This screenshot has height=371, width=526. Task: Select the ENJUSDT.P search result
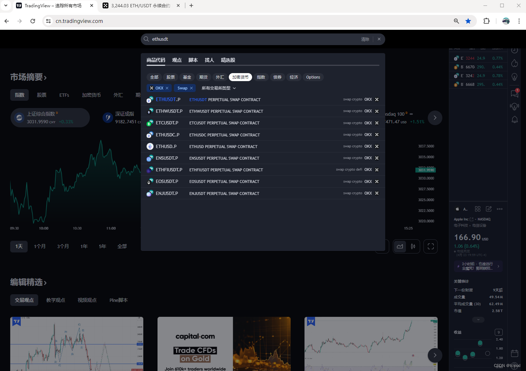263,193
